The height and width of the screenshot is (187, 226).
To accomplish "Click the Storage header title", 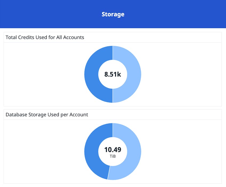I will pos(113,14).
